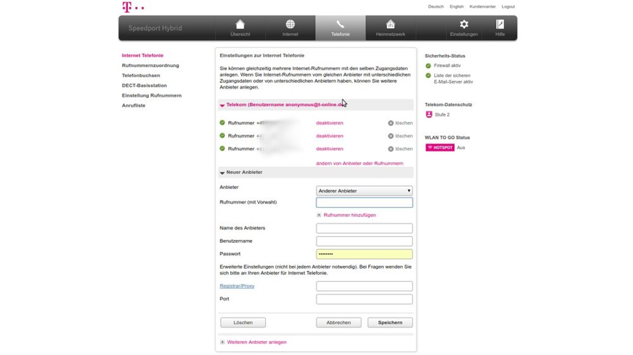
Task: Click the first Rufnummer green status icon
Action: coord(222,123)
